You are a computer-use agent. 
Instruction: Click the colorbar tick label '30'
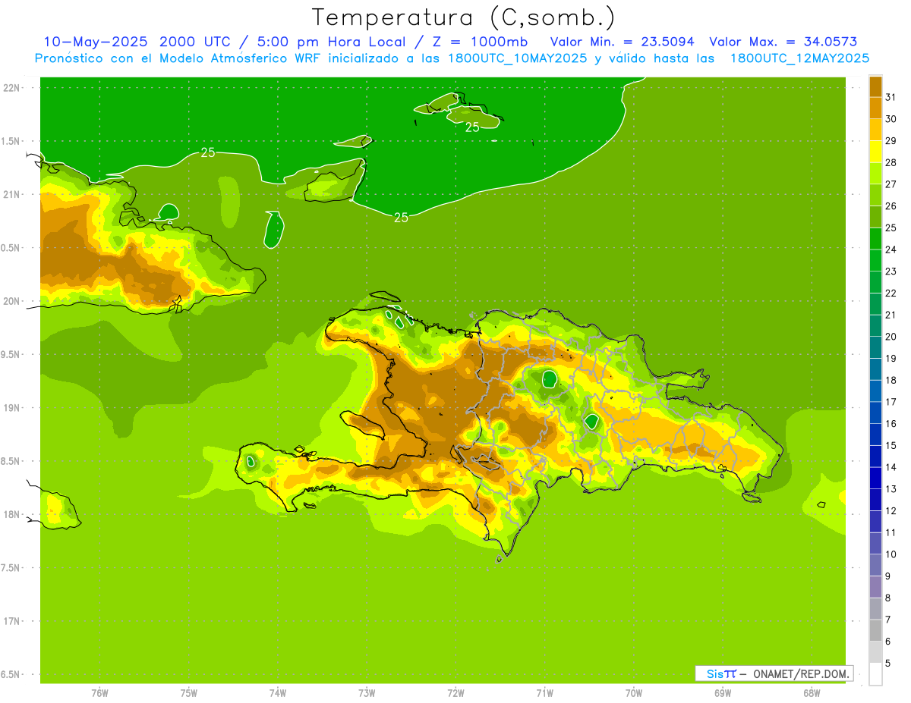891,119
